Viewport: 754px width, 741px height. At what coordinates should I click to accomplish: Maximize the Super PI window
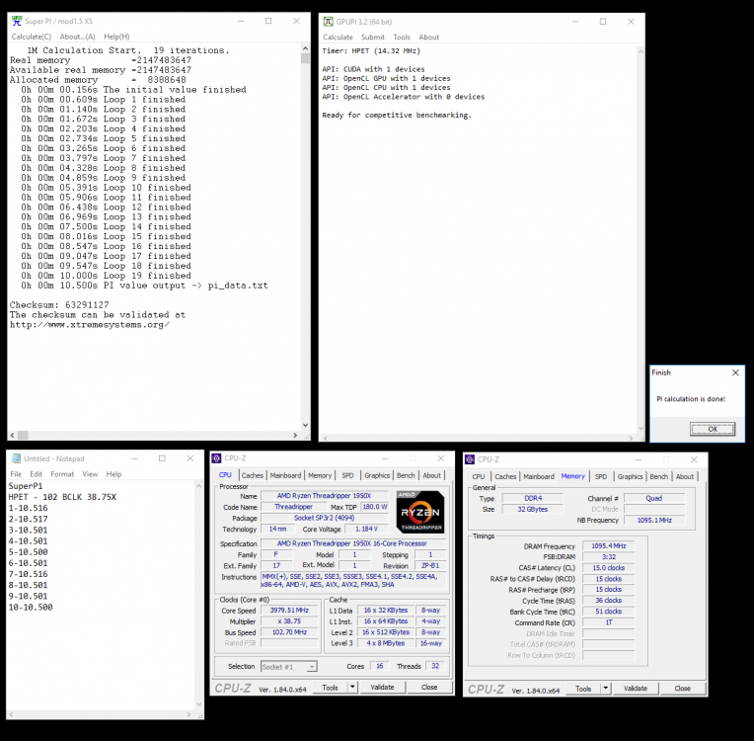click(x=268, y=21)
